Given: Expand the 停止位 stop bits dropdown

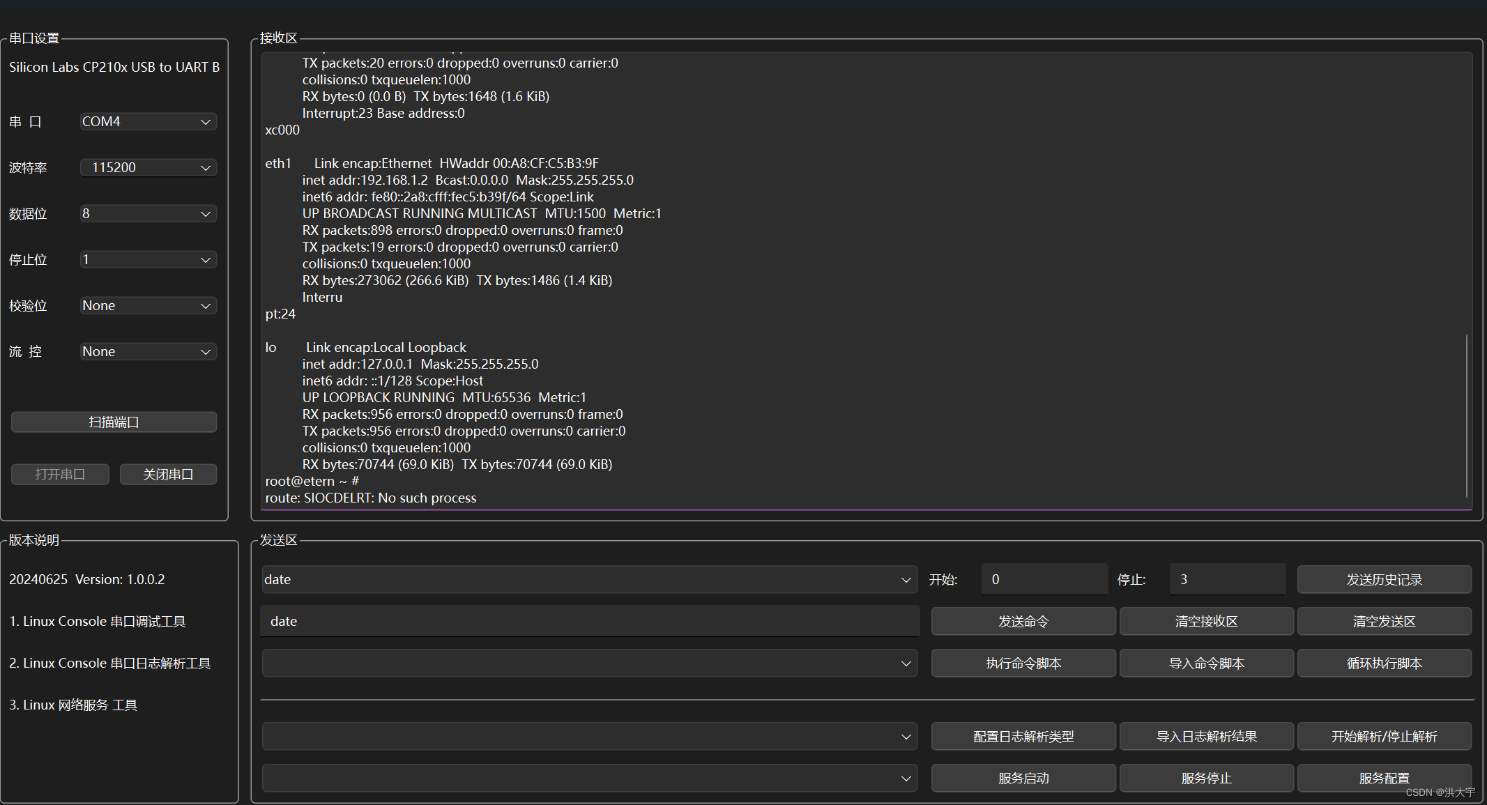Looking at the screenshot, I should (148, 259).
